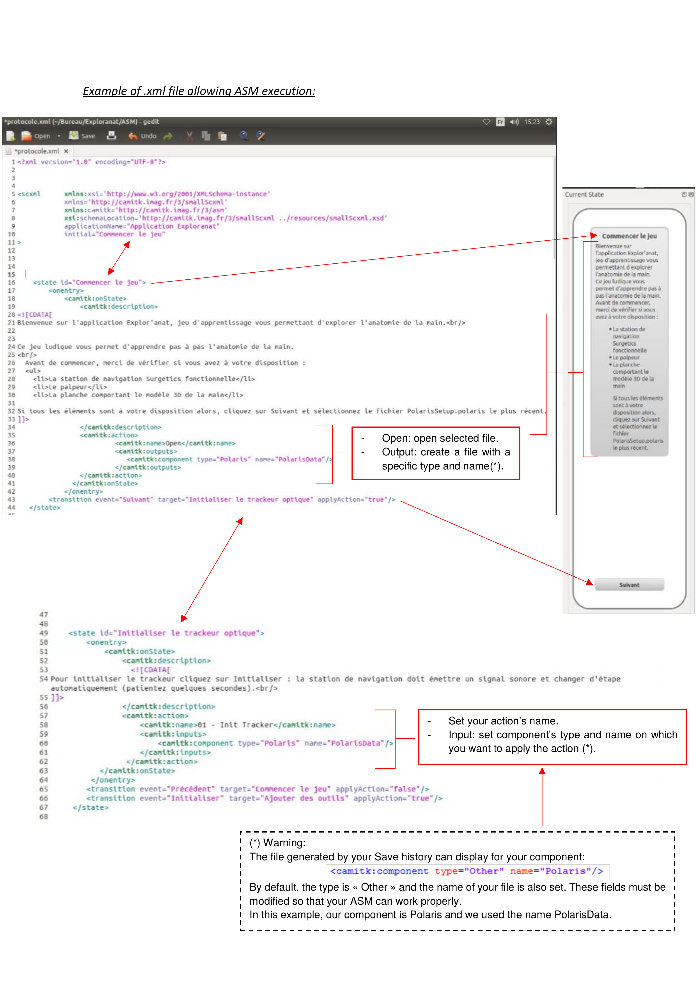Select the protocole.xml document tab
Viewport: 696px width, 985px height.
coord(36,151)
